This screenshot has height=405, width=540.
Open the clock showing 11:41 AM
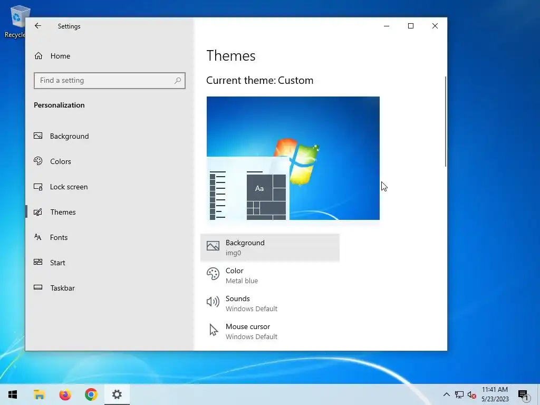[495, 394]
